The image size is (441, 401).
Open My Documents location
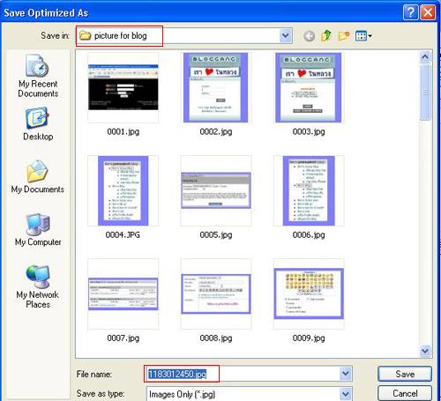[38, 176]
